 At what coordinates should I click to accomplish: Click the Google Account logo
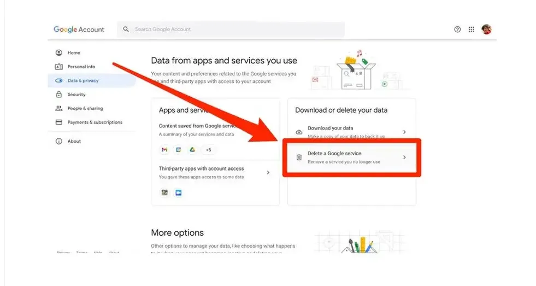[79, 30]
